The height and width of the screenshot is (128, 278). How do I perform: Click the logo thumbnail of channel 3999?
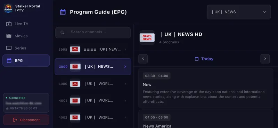[75, 67]
